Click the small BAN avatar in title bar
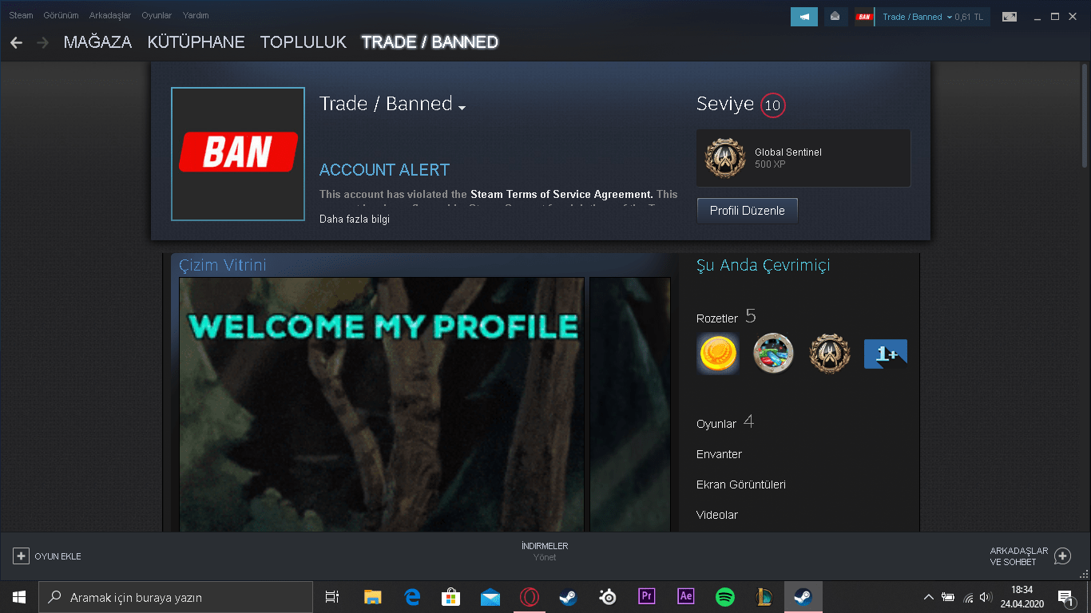Viewport: 1091px width, 613px height. tap(864, 17)
